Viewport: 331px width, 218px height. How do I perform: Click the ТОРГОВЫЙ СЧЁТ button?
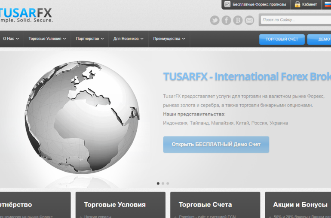[x=282, y=39]
